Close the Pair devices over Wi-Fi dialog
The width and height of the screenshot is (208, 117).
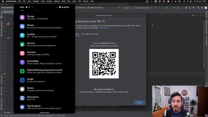(139, 103)
